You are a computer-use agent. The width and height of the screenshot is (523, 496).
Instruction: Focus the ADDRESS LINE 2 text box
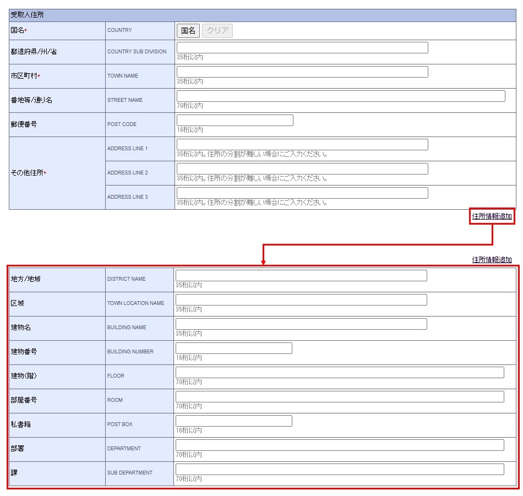302,169
